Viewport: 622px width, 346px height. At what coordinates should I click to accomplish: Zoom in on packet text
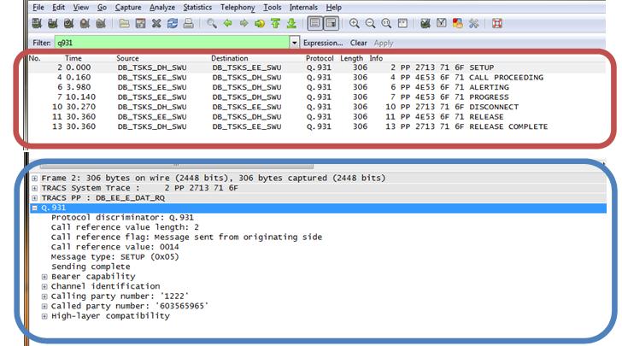tap(355, 23)
